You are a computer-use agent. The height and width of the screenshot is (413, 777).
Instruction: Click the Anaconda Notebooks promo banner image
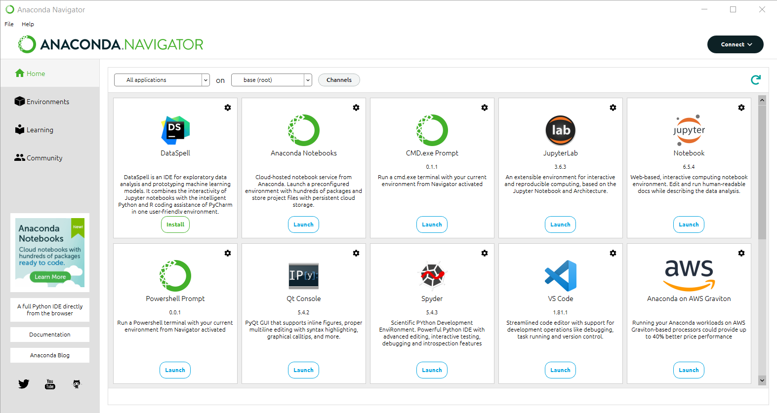(50, 253)
